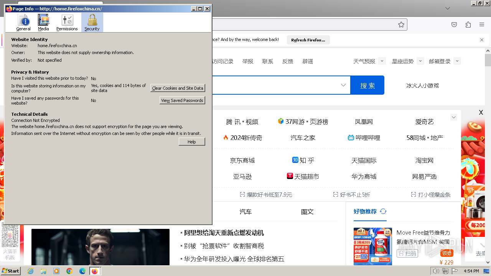This screenshot has width=491, height=276.
Task: Launch Google Chrome from the taskbar
Action: point(69,271)
